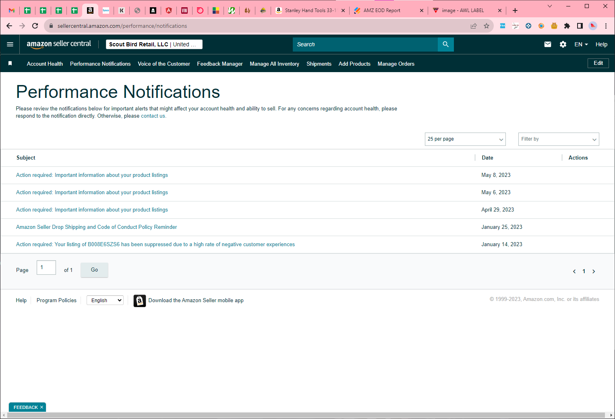This screenshot has height=419, width=615.
Task: Click the amazon seller central logo
Action: (x=59, y=44)
